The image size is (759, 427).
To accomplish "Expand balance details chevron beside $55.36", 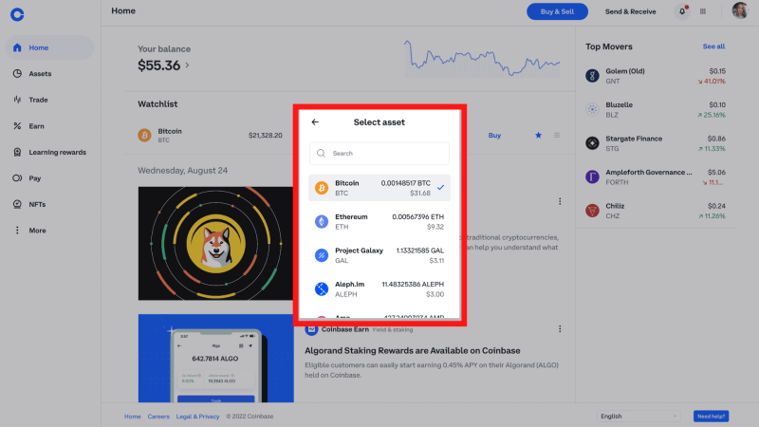I will pos(187,65).
